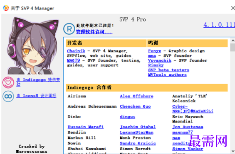Click the Kendjin backer name
The width and height of the screenshot is (235, 154).
point(77,132)
